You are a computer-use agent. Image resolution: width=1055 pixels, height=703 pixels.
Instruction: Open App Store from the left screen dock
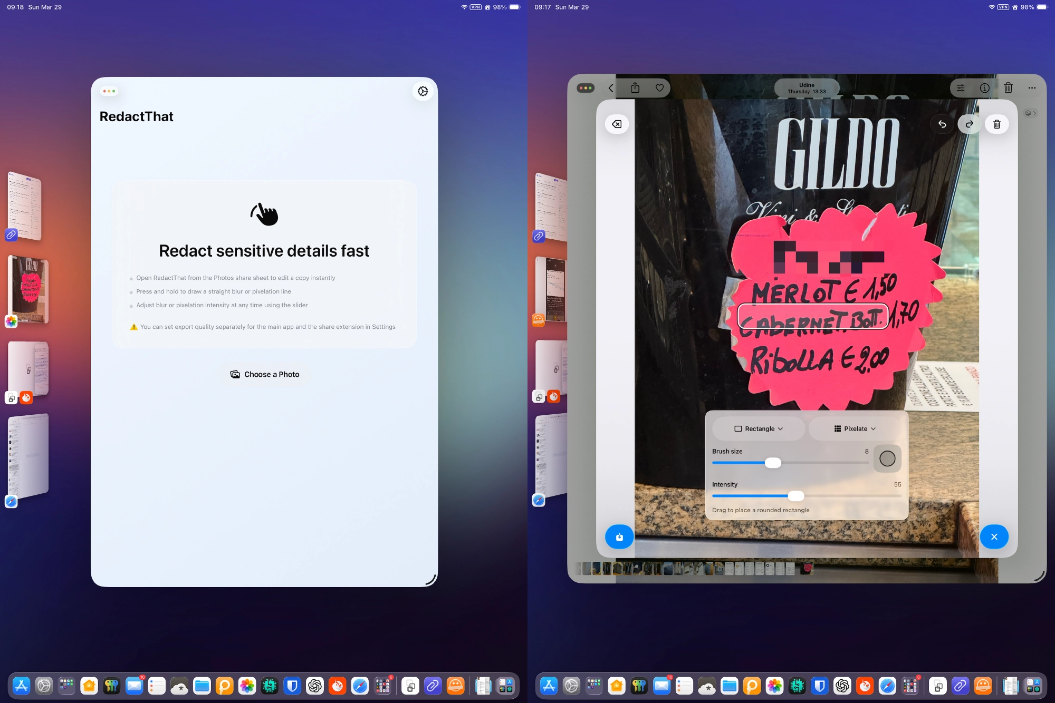pyautogui.click(x=21, y=686)
